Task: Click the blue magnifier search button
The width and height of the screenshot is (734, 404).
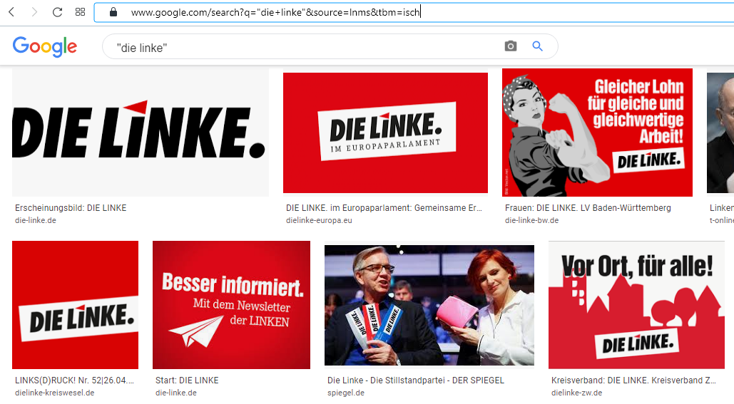Action: tap(537, 46)
